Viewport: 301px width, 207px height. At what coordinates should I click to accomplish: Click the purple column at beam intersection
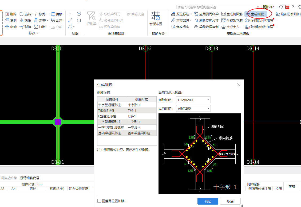pyautogui.click(x=58, y=122)
